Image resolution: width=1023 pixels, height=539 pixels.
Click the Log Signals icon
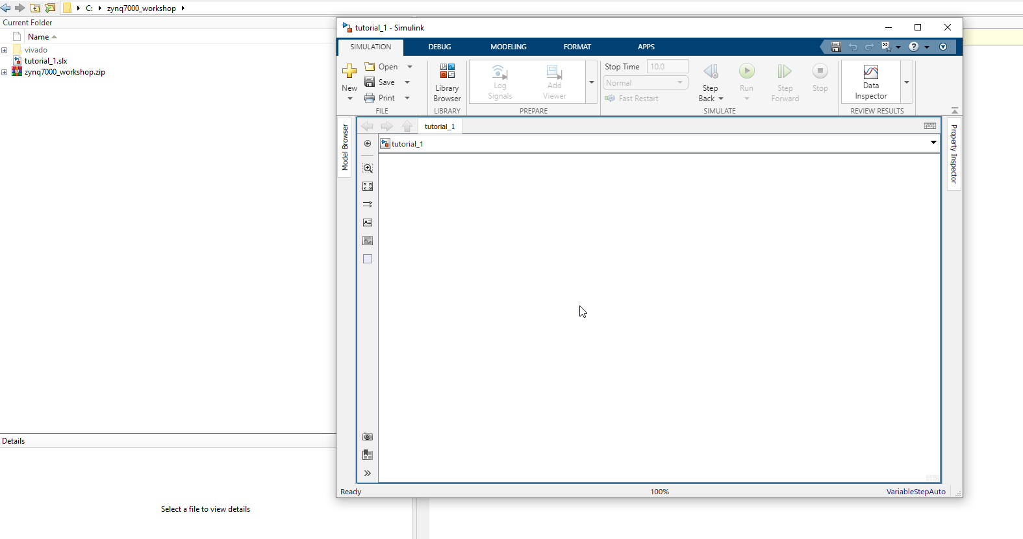coord(499,71)
